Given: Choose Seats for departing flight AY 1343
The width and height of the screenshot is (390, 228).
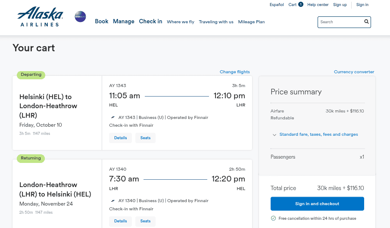Looking at the screenshot, I should 145,138.
